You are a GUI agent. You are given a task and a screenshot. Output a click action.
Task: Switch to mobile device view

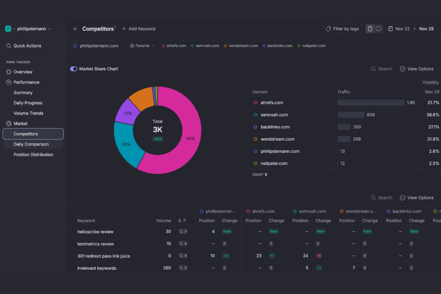click(x=370, y=29)
